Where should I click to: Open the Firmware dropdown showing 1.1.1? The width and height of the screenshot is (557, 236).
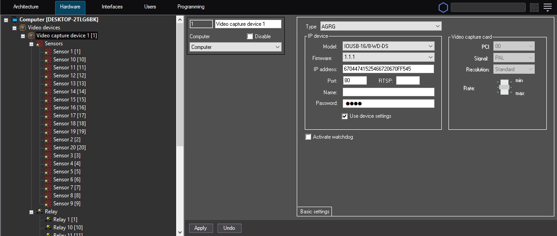coord(388,57)
